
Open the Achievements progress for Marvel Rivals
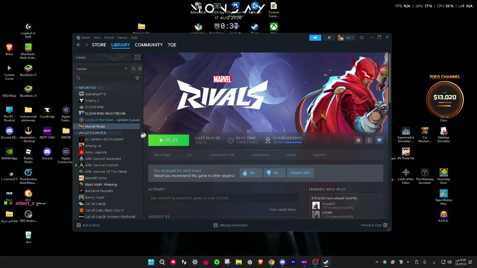pos(284,140)
